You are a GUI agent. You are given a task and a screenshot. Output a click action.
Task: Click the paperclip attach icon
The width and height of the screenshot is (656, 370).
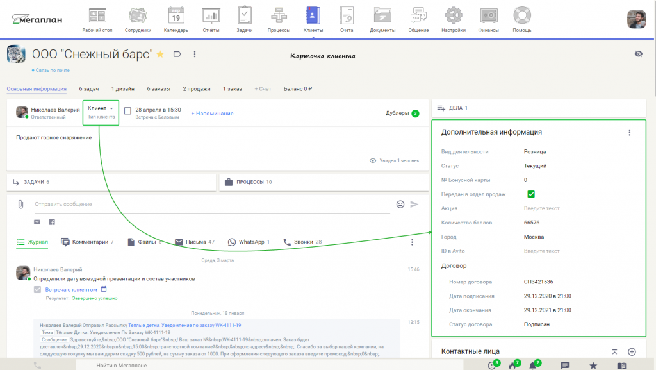click(x=20, y=205)
